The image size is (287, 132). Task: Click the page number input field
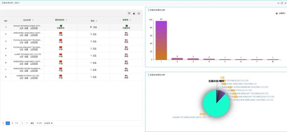pos(22,123)
